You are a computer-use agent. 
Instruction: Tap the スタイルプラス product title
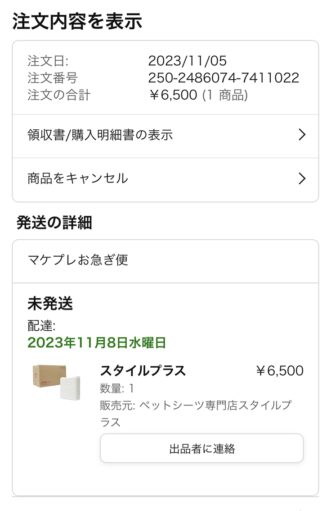(x=143, y=371)
